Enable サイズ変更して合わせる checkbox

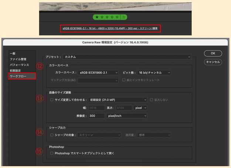click(52, 100)
